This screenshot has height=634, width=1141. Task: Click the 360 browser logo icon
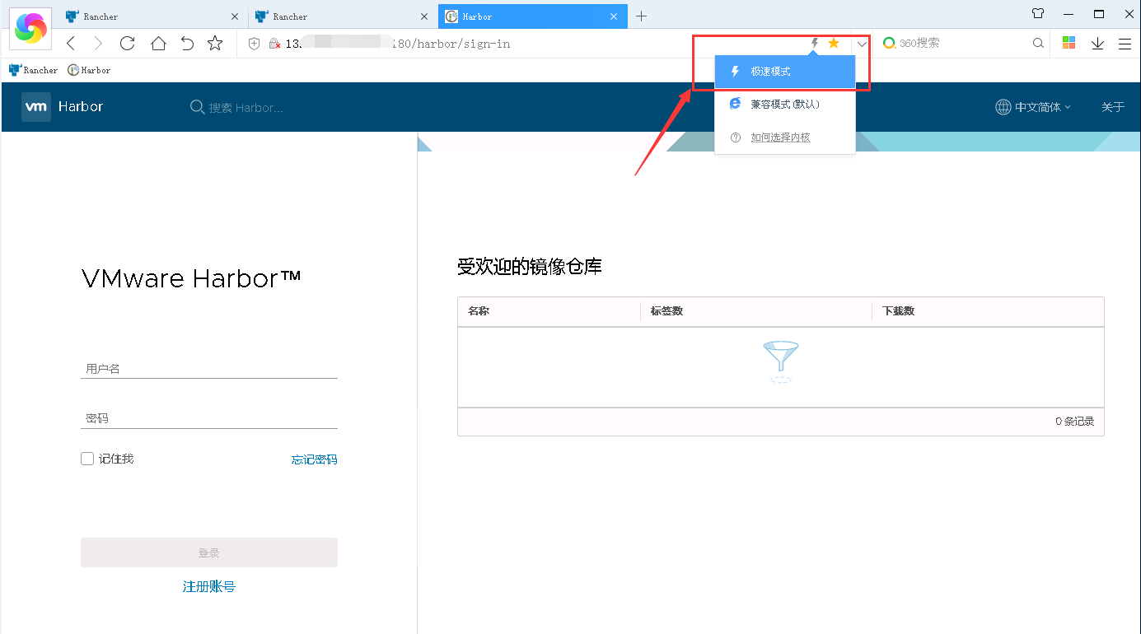click(x=30, y=29)
